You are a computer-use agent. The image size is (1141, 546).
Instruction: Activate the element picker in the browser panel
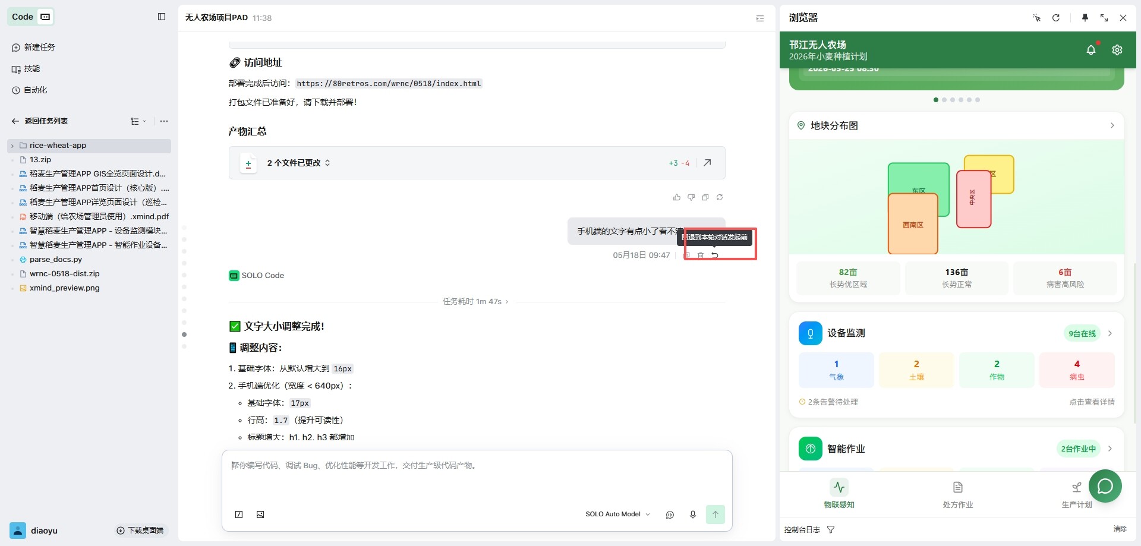coord(1036,18)
